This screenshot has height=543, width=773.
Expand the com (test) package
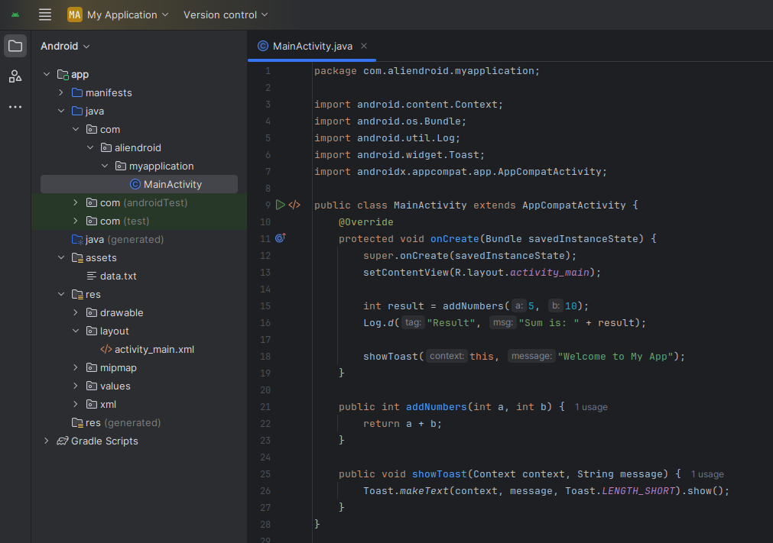coord(76,221)
